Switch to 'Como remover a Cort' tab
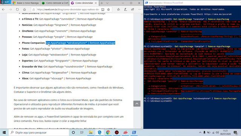 (x=55, y=3)
